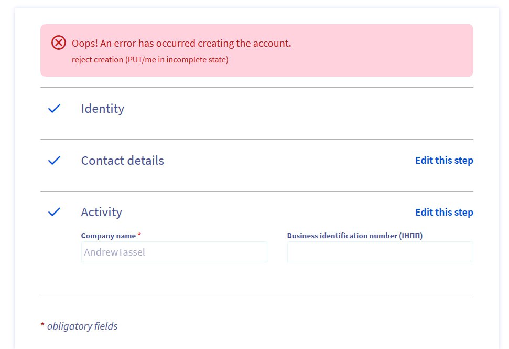This screenshot has width=509, height=349.
Task: Collapse the Activity step heading
Action: pos(101,212)
